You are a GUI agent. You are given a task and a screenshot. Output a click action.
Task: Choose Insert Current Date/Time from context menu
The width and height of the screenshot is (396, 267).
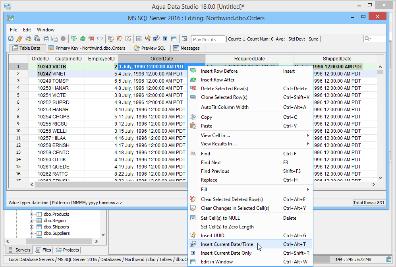click(x=251, y=244)
